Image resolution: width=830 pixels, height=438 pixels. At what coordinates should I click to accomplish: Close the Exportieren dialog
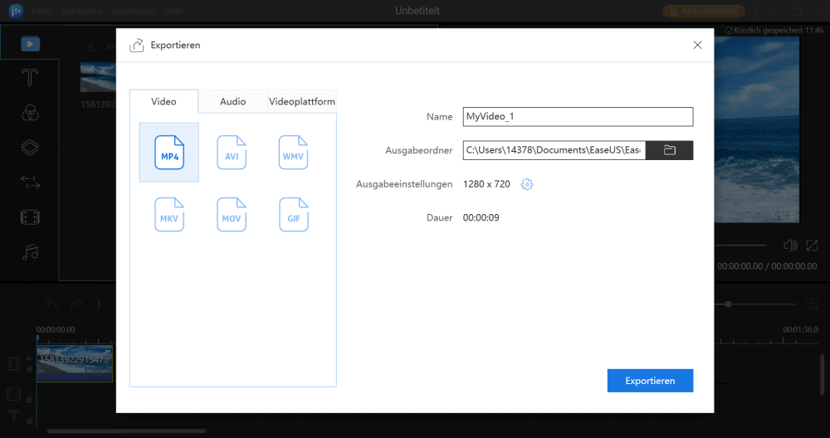pos(697,46)
